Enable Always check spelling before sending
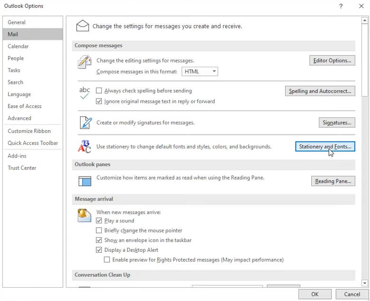The height and width of the screenshot is (301, 370). [99, 90]
